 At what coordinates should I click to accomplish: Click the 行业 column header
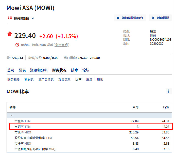pyautogui.click(x=166, y=107)
